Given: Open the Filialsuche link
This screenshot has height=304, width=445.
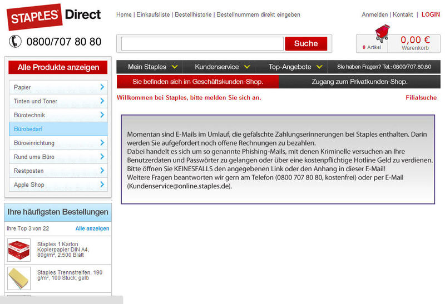Looking at the screenshot, I should point(421,98).
